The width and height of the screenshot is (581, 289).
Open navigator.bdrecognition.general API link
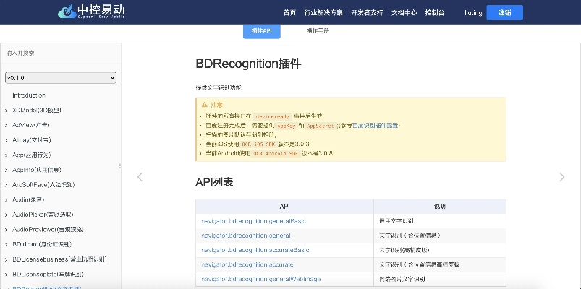[x=246, y=236]
